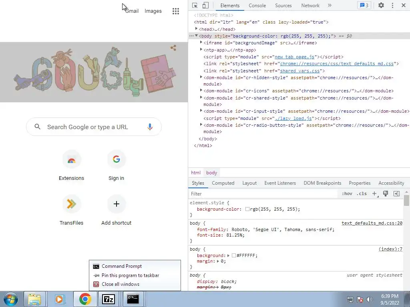Image resolution: width=410 pixels, height=307 pixels.
Task: Close the DevTools panel
Action: tap(404, 5)
